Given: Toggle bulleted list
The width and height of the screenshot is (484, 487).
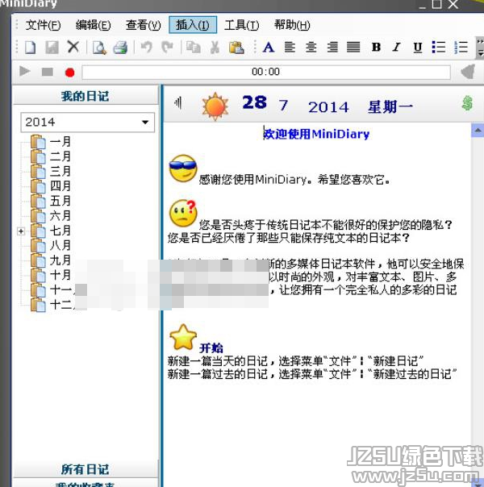Looking at the screenshot, I should 439,48.
